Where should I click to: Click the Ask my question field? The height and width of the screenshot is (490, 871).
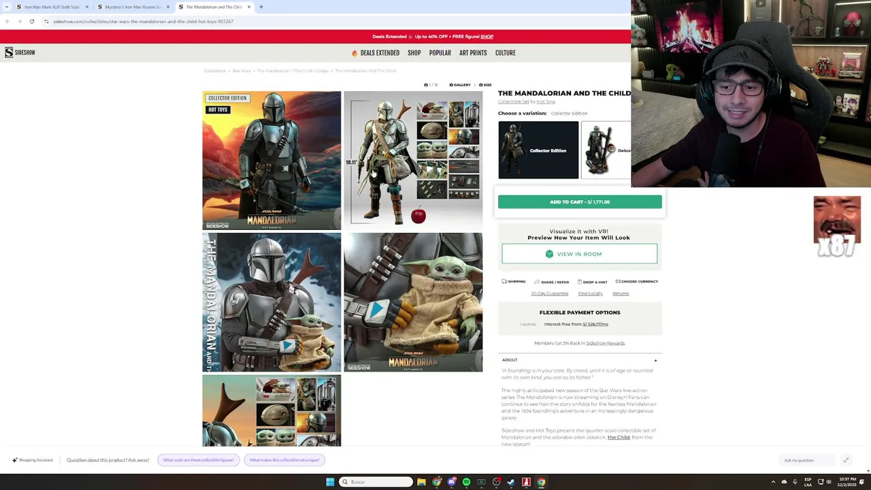(806, 460)
